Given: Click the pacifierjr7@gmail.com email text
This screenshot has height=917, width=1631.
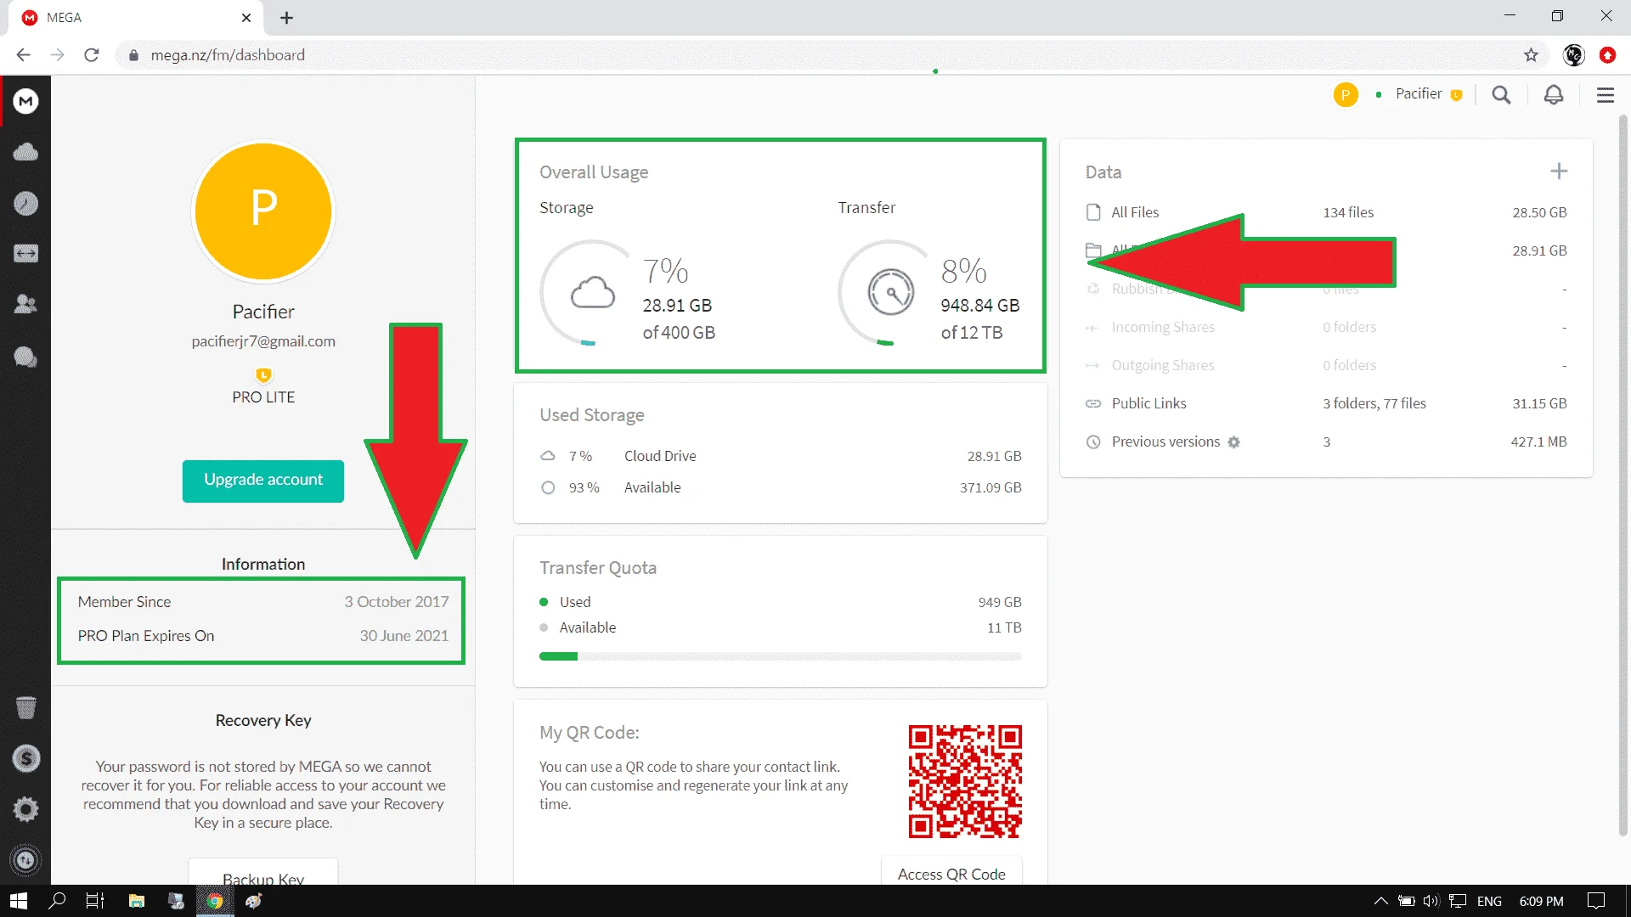Looking at the screenshot, I should tap(263, 341).
